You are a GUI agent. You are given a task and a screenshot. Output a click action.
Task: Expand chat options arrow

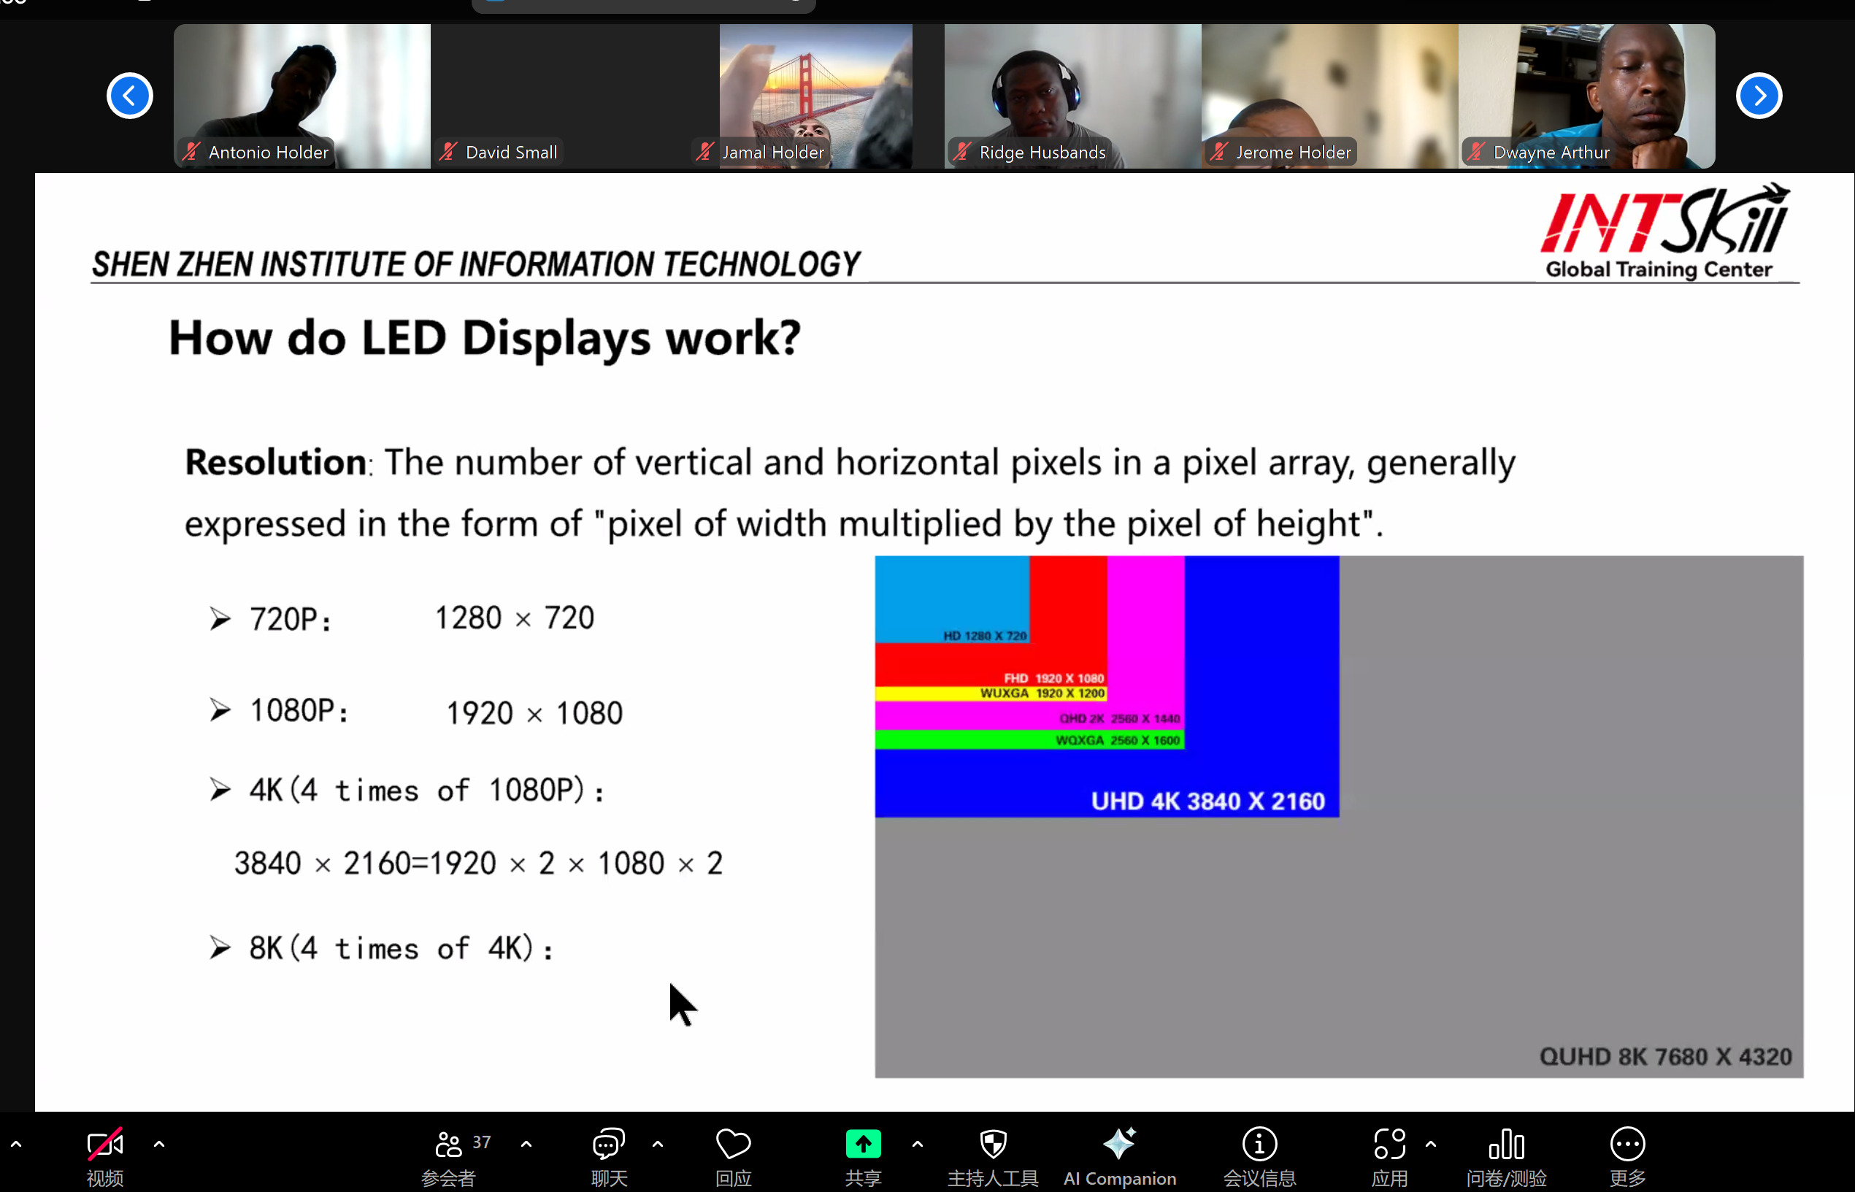(658, 1143)
